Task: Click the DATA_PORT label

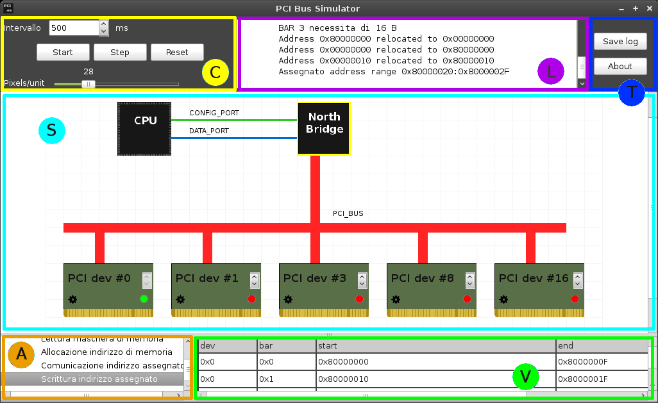Action: pyautogui.click(x=209, y=131)
